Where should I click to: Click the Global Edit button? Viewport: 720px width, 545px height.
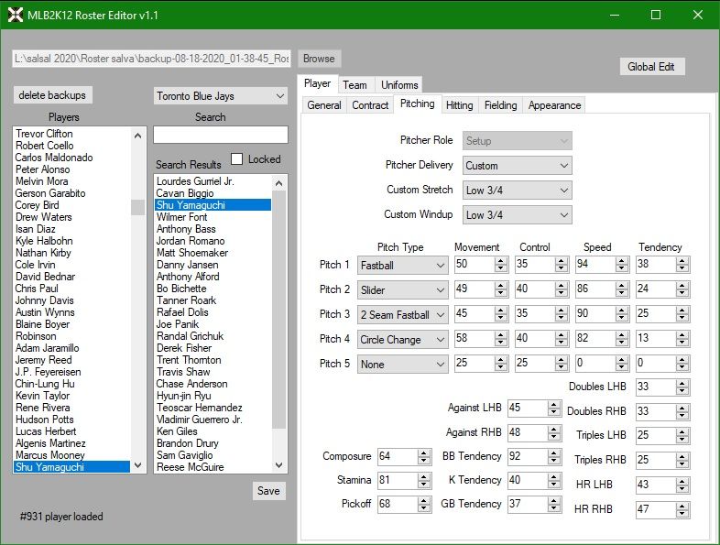coord(651,67)
